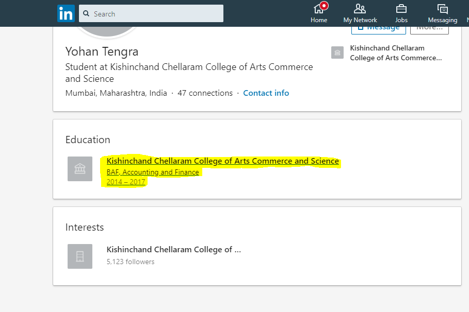Open the Contact info link
The width and height of the screenshot is (469, 312).
point(266,93)
